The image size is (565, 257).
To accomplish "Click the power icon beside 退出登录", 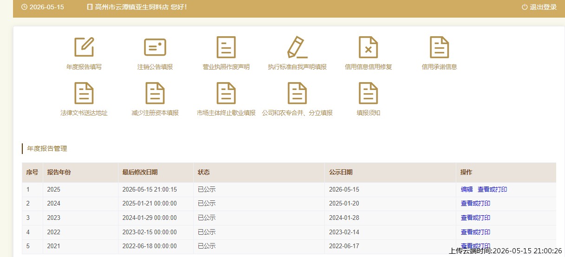I will [x=525, y=7].
